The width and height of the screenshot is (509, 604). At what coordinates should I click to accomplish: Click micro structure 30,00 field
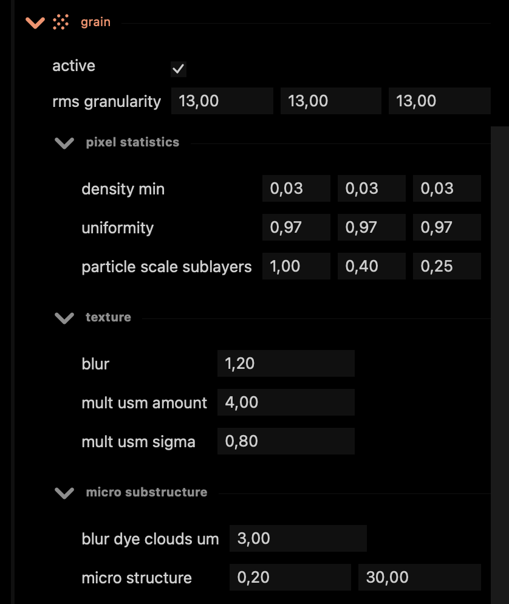(x=419, y=577)
